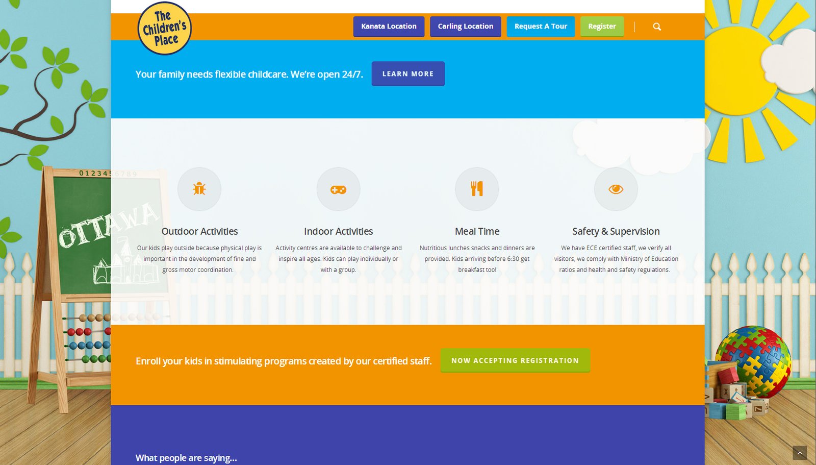Open the Kanata Location page
This screenshot has height=465, width=816.
click(x=389, y=27)
